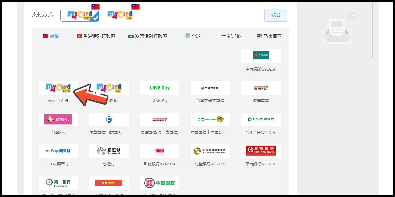Choose the 台灣Pay payment logo
This screenshot has height=197, width=395.
[58, 120]
